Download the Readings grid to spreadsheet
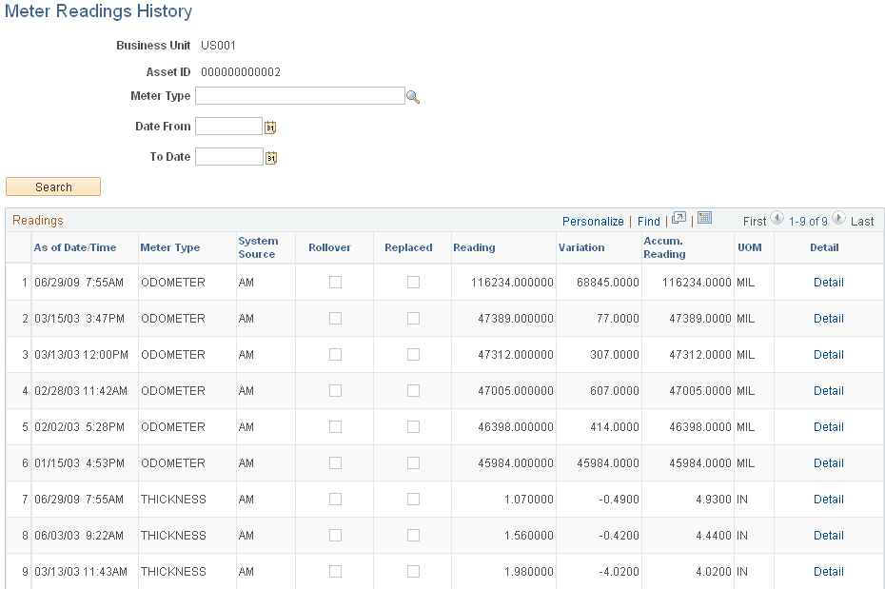This screenshot has width=885, height=589. (x=704, y=218)
